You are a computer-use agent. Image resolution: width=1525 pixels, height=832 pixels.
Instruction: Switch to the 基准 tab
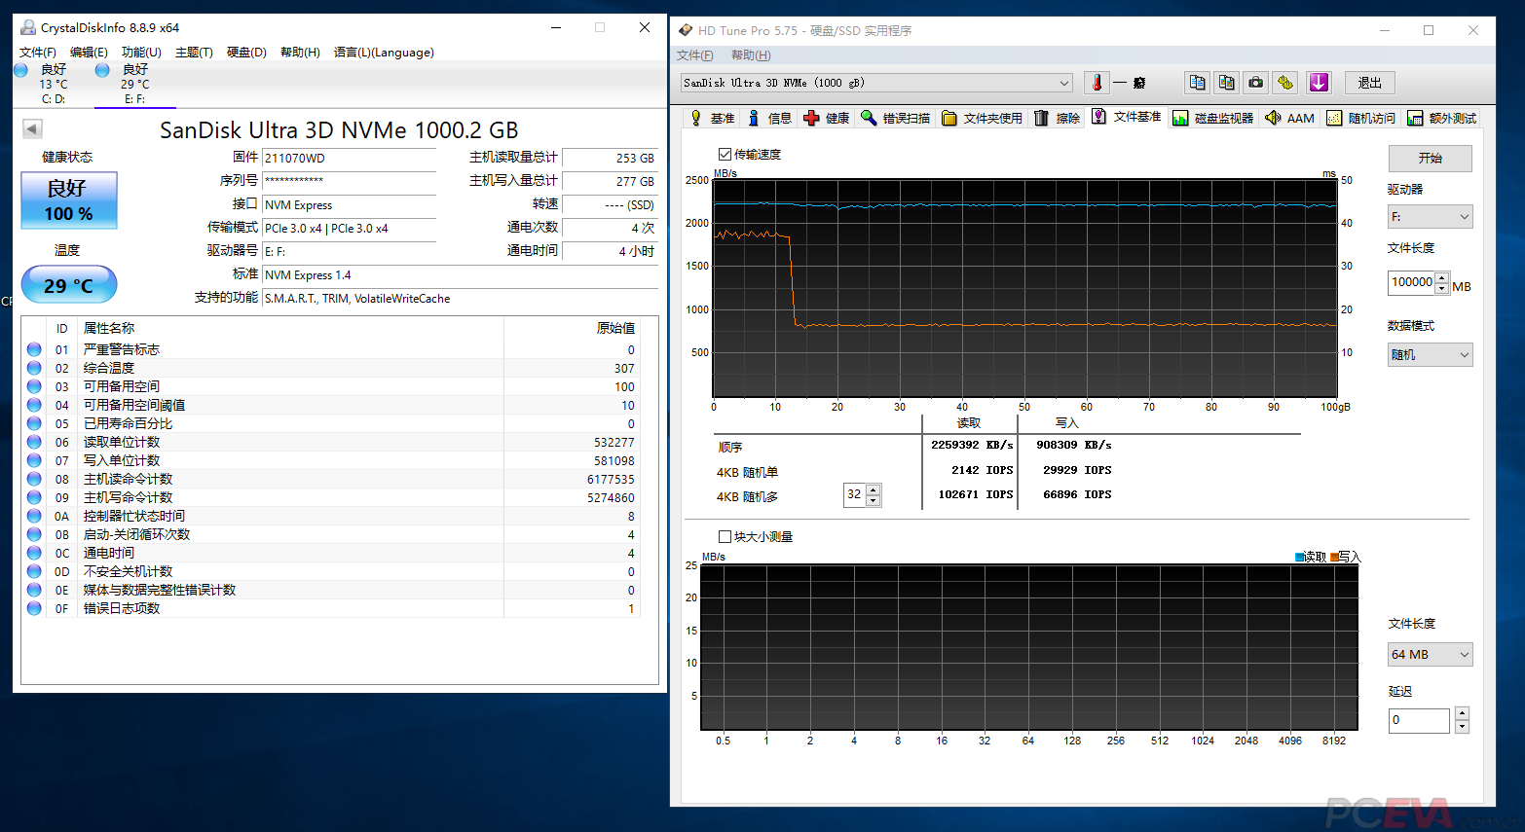(712, 119)
